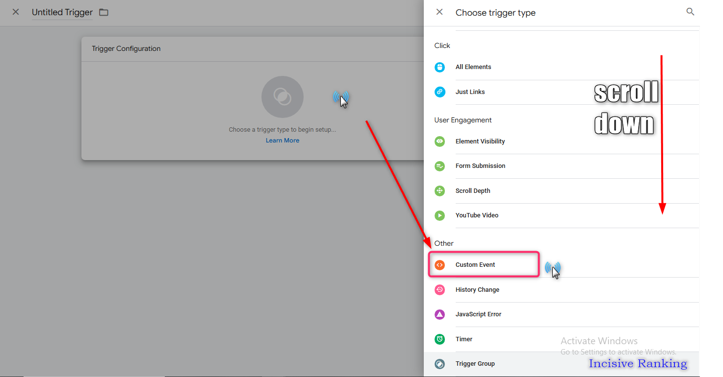Click the Form Submission icon

440,166
